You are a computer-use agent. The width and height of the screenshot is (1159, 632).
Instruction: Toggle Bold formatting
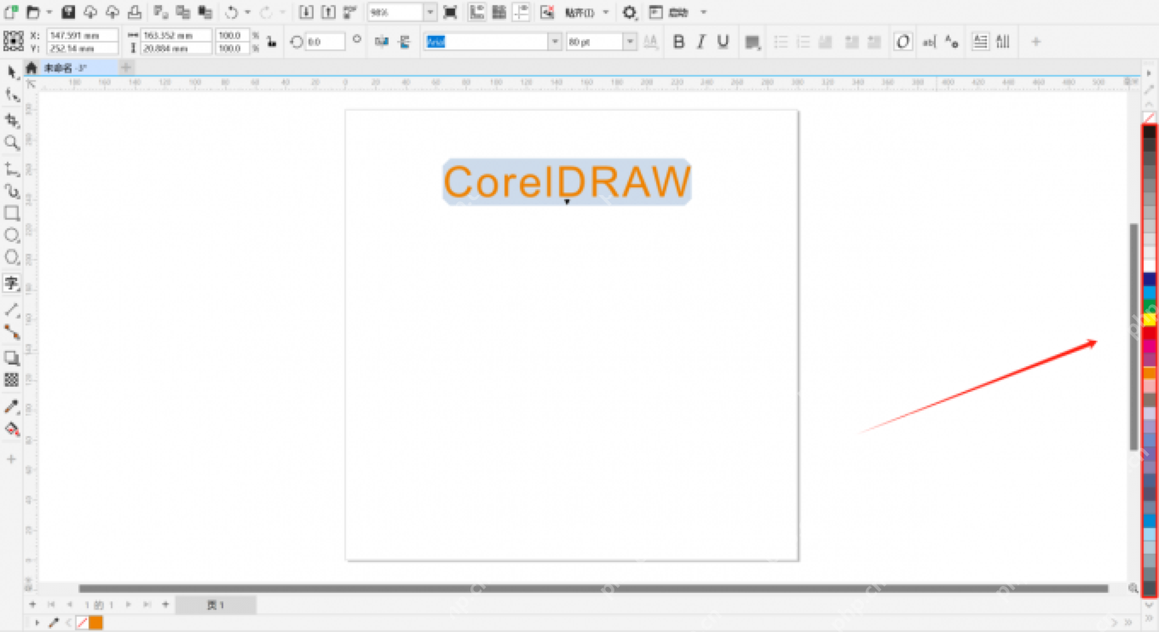click(678, 42)
